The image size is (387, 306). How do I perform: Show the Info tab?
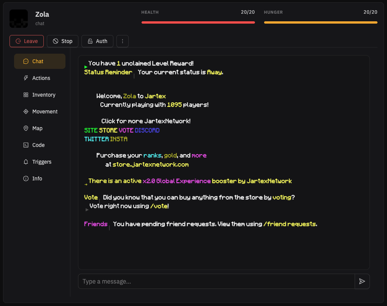[40, 178]
